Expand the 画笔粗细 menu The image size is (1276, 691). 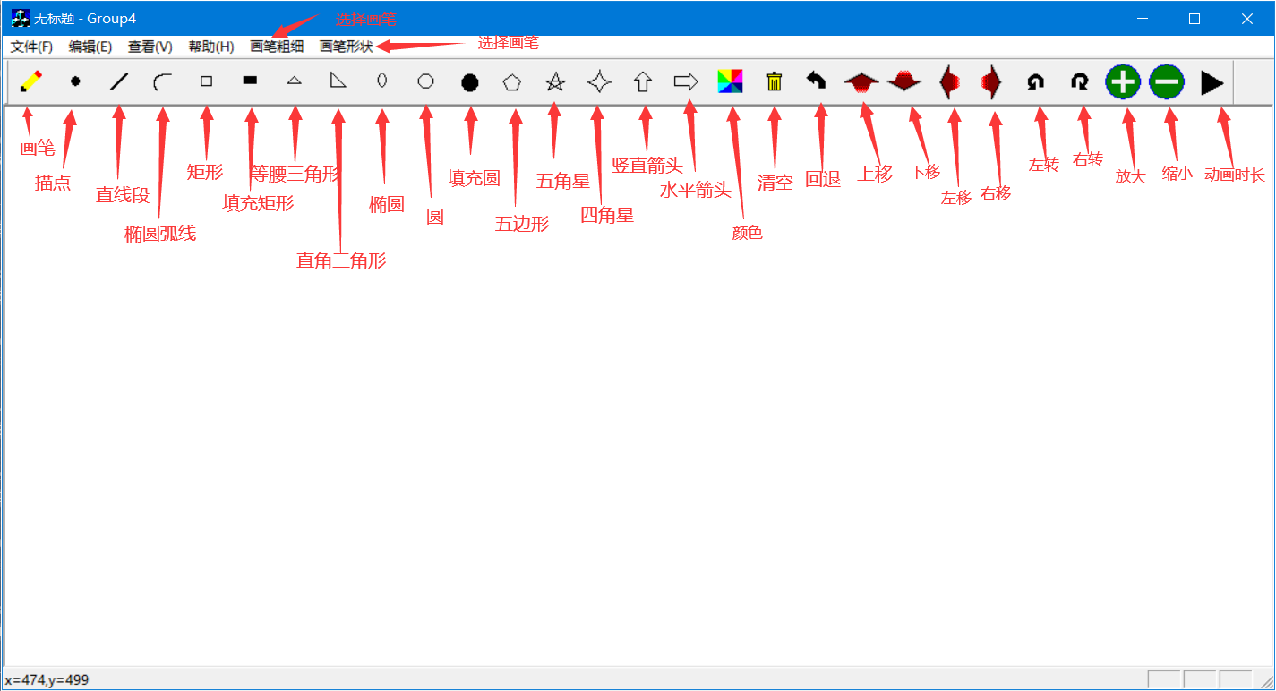[x=277, y=47]
